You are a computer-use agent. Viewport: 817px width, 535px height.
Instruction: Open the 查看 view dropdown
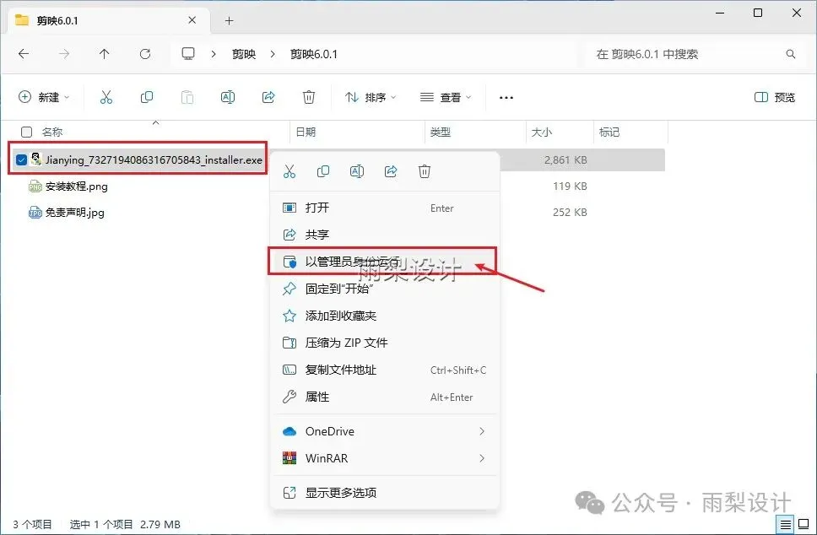tap(446, 97)
